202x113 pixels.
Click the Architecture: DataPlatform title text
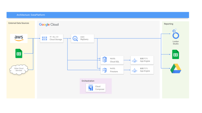[31, 15]
